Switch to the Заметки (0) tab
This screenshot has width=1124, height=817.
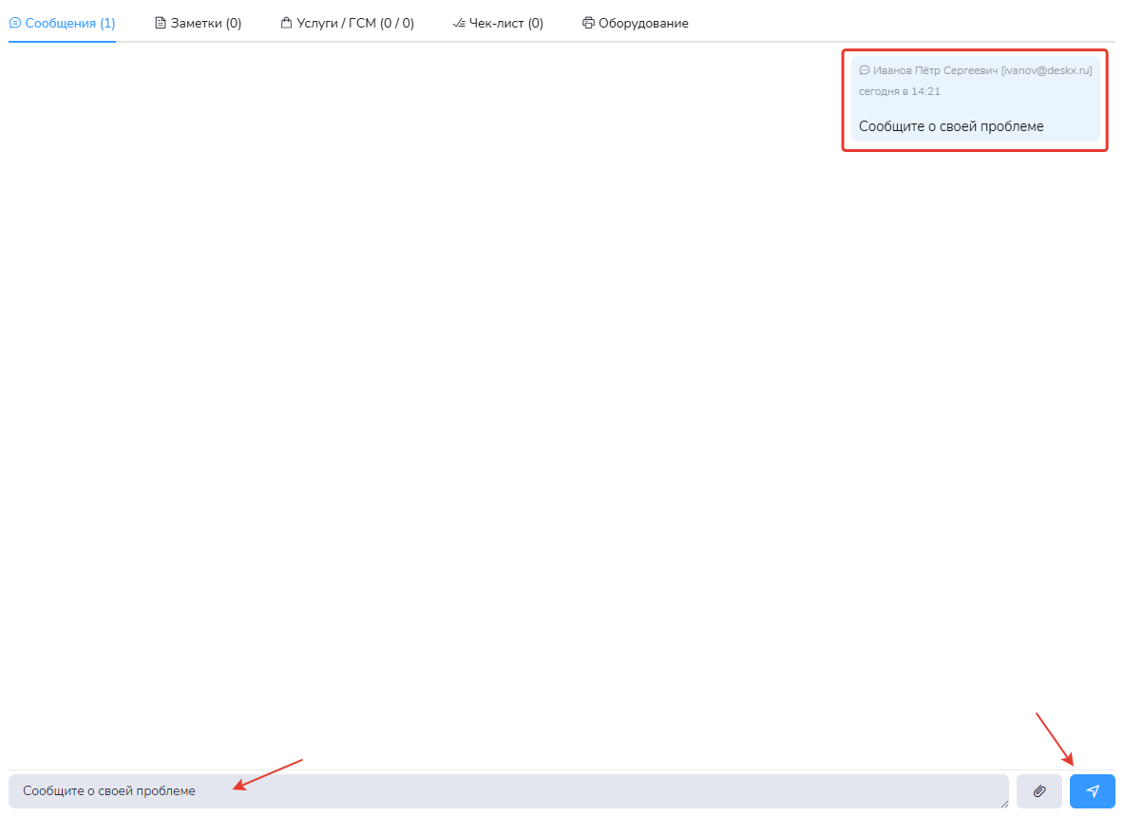[x=205, y=24]
